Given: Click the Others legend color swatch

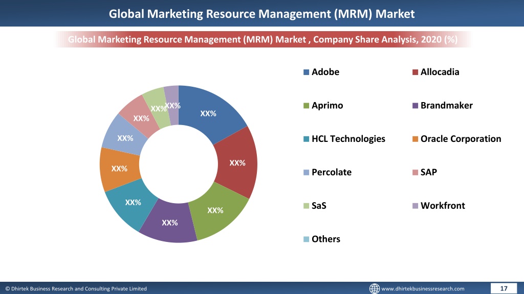Looking at the screenshot, I should pyautogui.click(x=306, y=239).
